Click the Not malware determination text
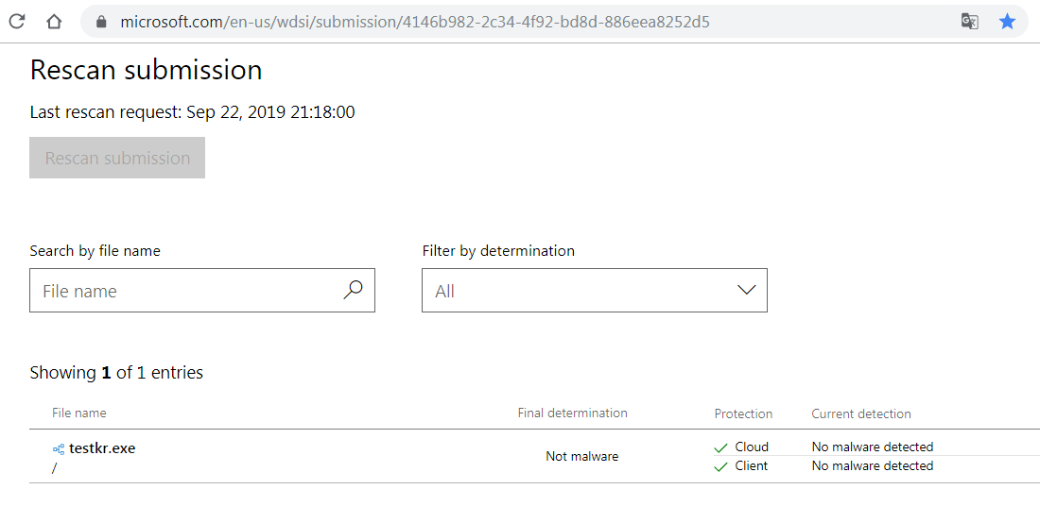Screen dimensions: 1040x506 coord(581,457)
